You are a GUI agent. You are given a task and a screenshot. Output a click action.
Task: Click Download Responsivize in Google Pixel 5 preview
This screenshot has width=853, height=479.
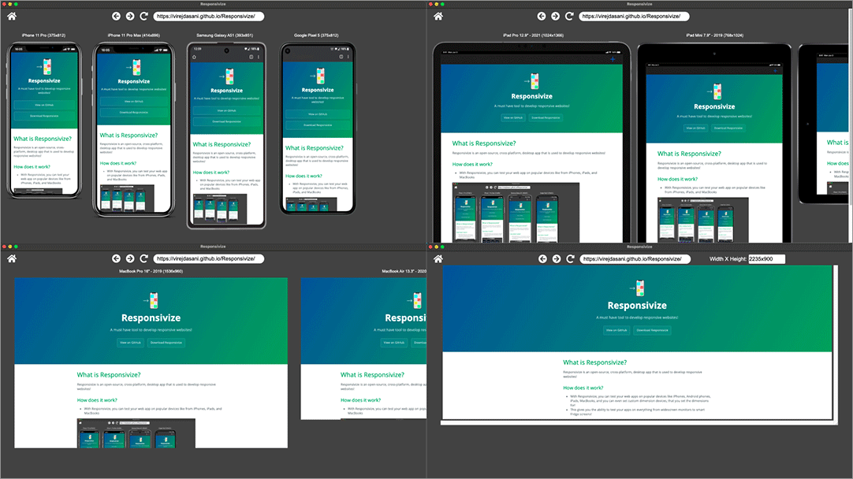coord(318,125)
